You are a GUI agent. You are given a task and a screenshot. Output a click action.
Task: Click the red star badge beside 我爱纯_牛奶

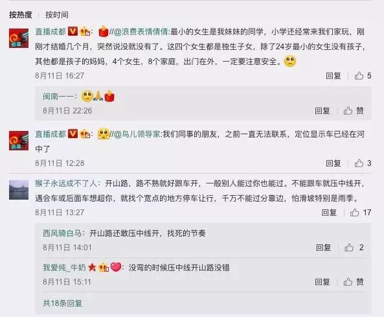point(92,267)
